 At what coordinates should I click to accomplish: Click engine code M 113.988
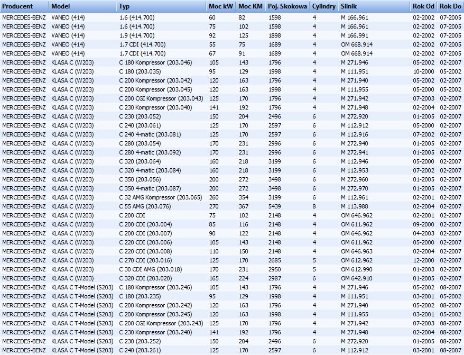point(355,206)
